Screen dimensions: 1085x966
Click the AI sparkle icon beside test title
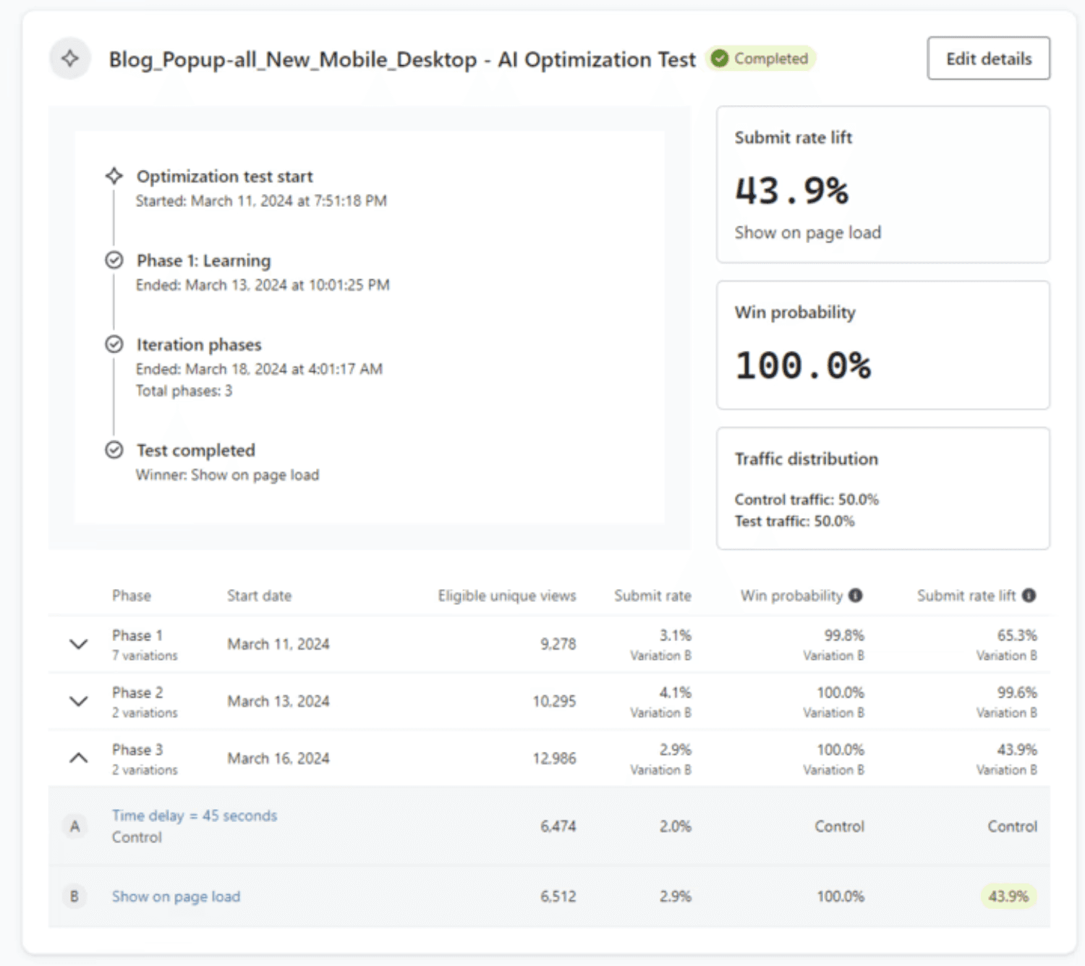click(70, 59)
